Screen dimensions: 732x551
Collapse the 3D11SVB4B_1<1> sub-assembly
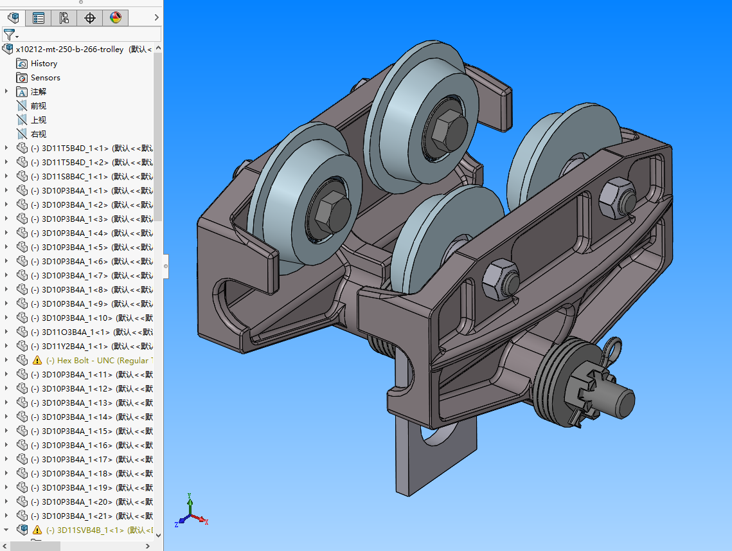[6, 530]
